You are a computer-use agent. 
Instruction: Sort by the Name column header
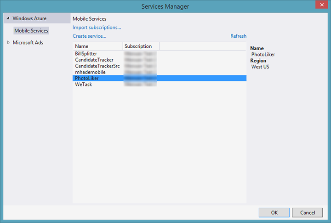coord(98,46)
